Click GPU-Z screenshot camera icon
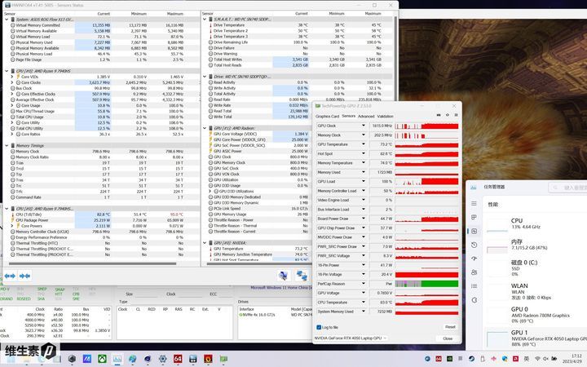 pyautogui.click(x=439, y=115)
